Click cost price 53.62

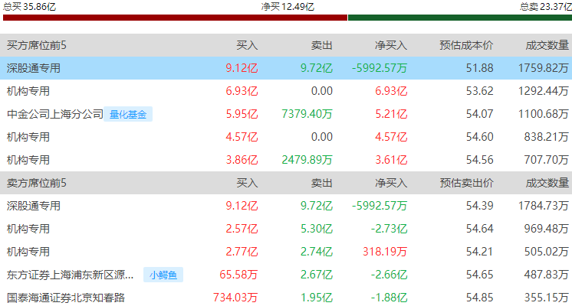pos(480,91)
